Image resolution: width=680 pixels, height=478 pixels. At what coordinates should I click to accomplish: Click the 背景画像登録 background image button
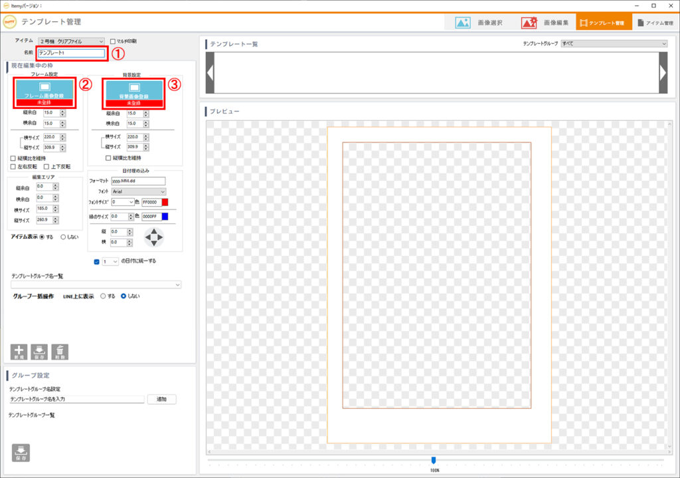click(x=133, y=90)
